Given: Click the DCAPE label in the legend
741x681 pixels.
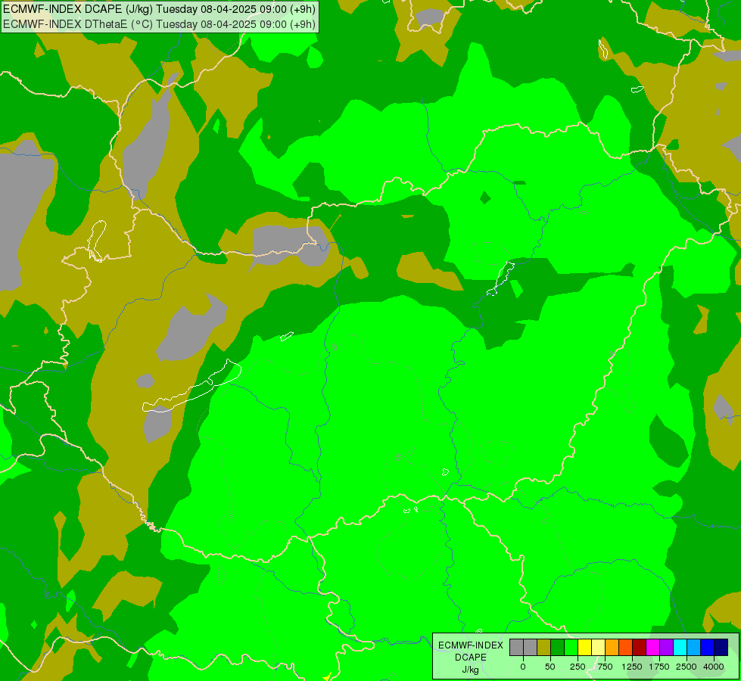Looking at the screenshot, I should click(471, 658).
